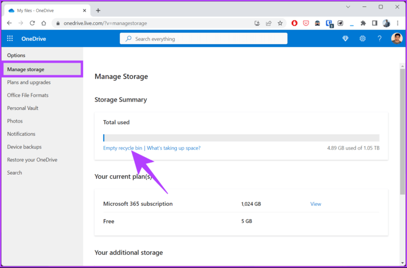Select the My files - OneDrive tab
407x268 pixels.
pos(47,11)
